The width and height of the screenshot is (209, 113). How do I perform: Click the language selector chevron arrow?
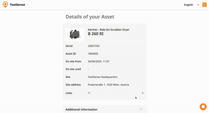tap(198, 5)
